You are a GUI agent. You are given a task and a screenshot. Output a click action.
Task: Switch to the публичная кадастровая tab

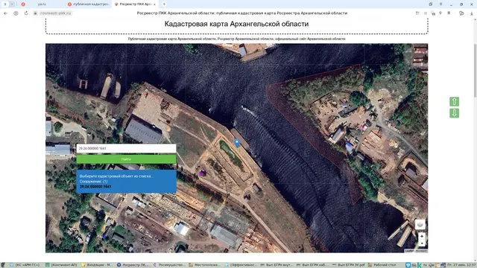click(89, 4)
